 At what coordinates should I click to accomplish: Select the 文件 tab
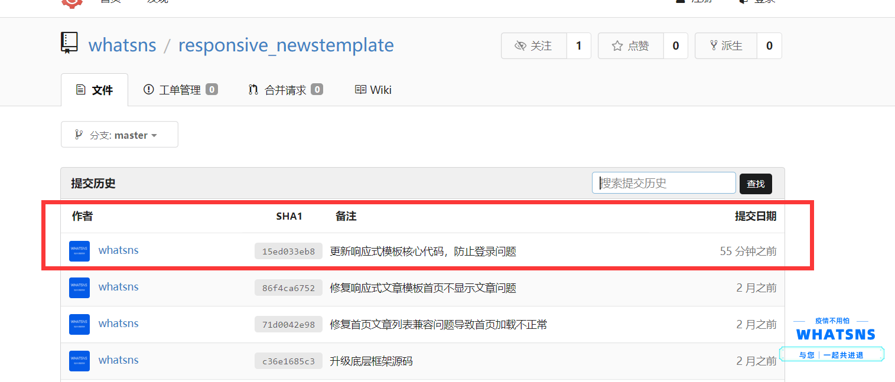[95, 90]
